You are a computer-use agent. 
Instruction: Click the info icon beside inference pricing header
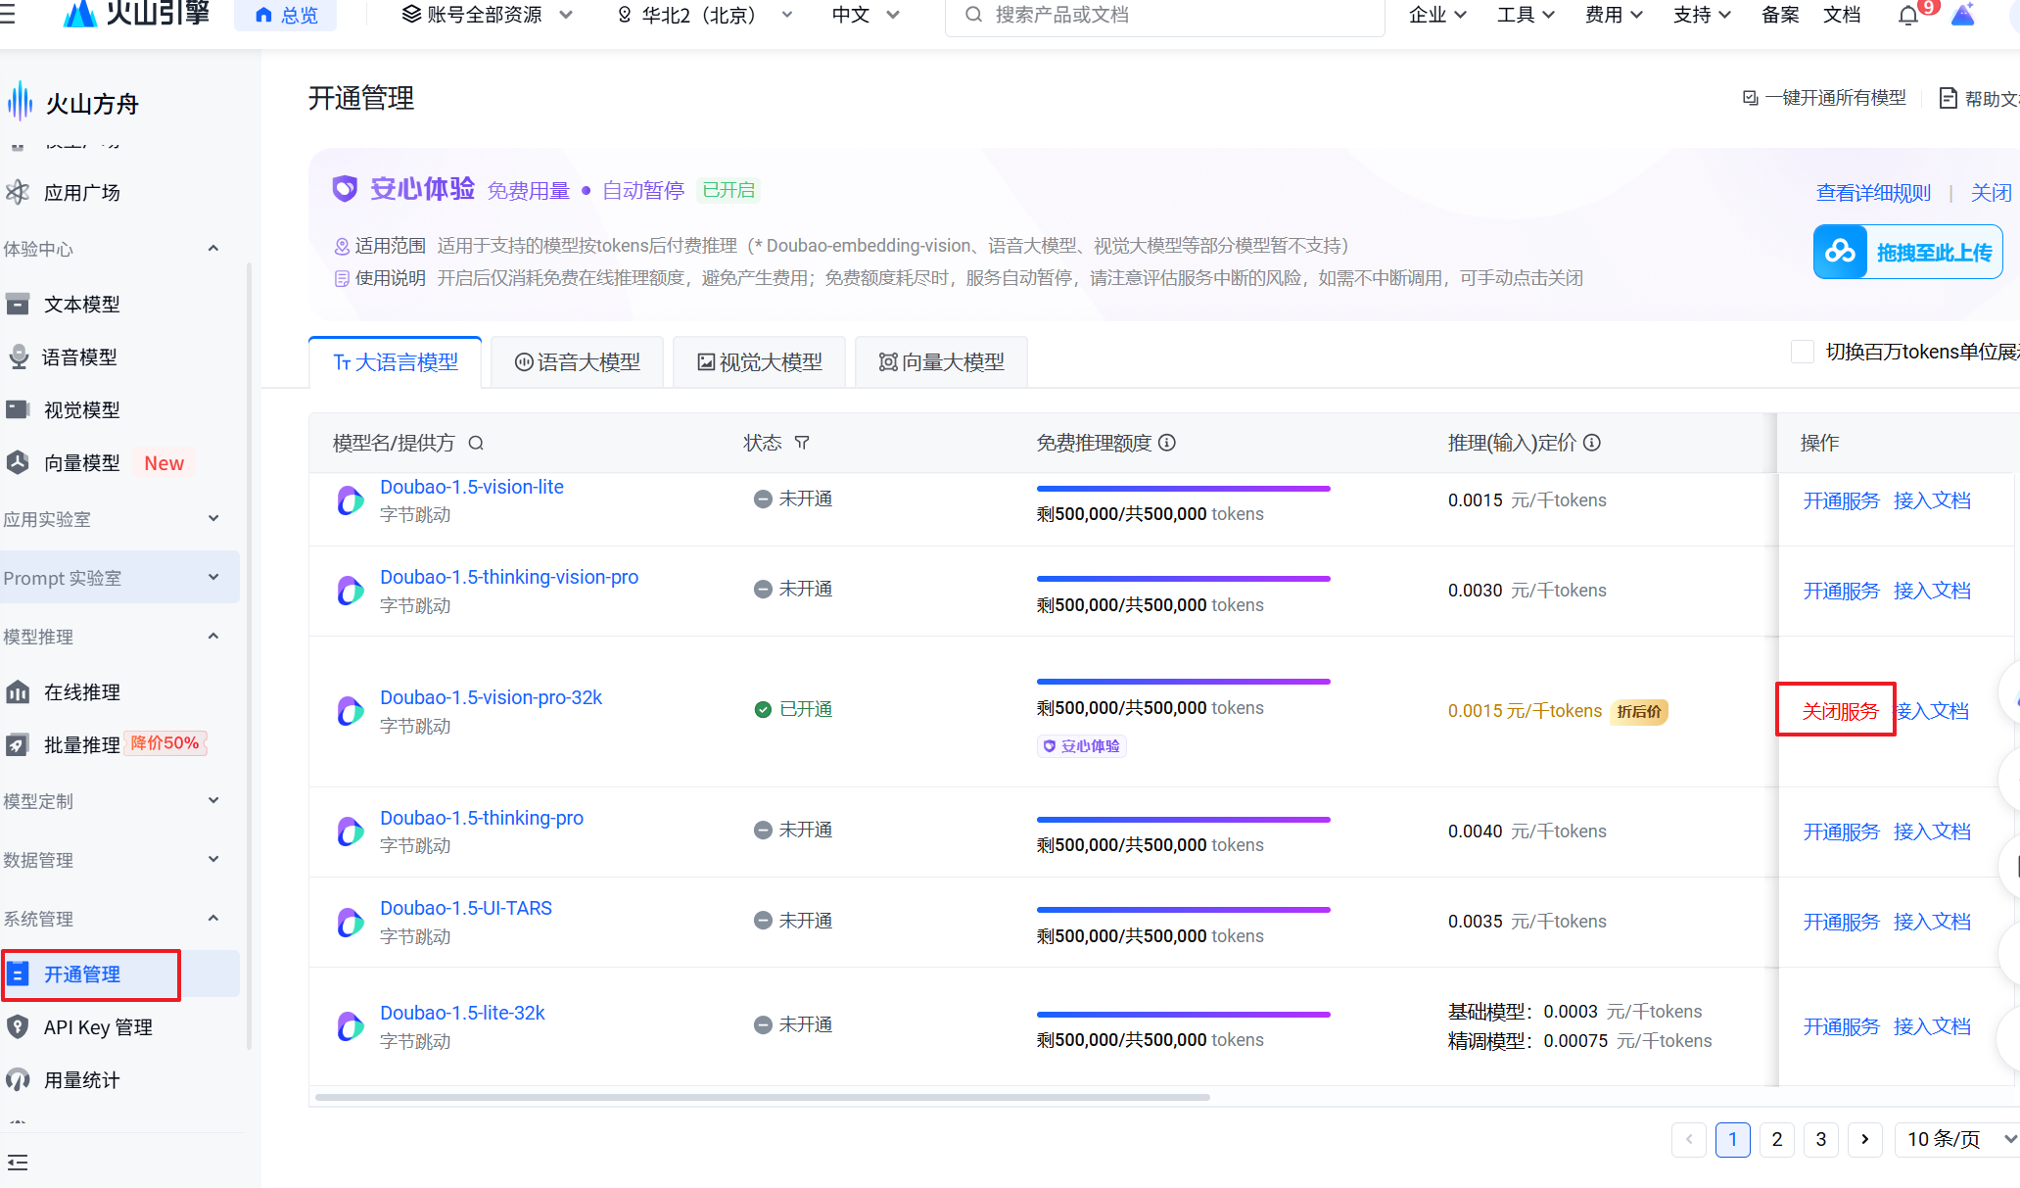point(1592,443)
